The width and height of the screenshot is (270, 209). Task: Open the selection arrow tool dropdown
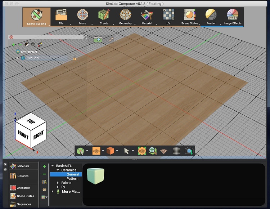click(133, 151)
